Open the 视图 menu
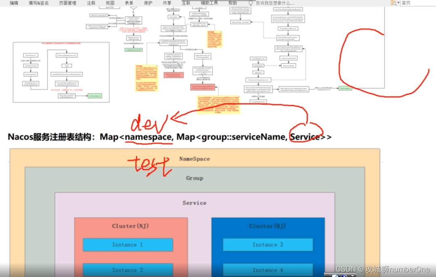The height and width of the screenshot is (277, 436). point(110,3)
